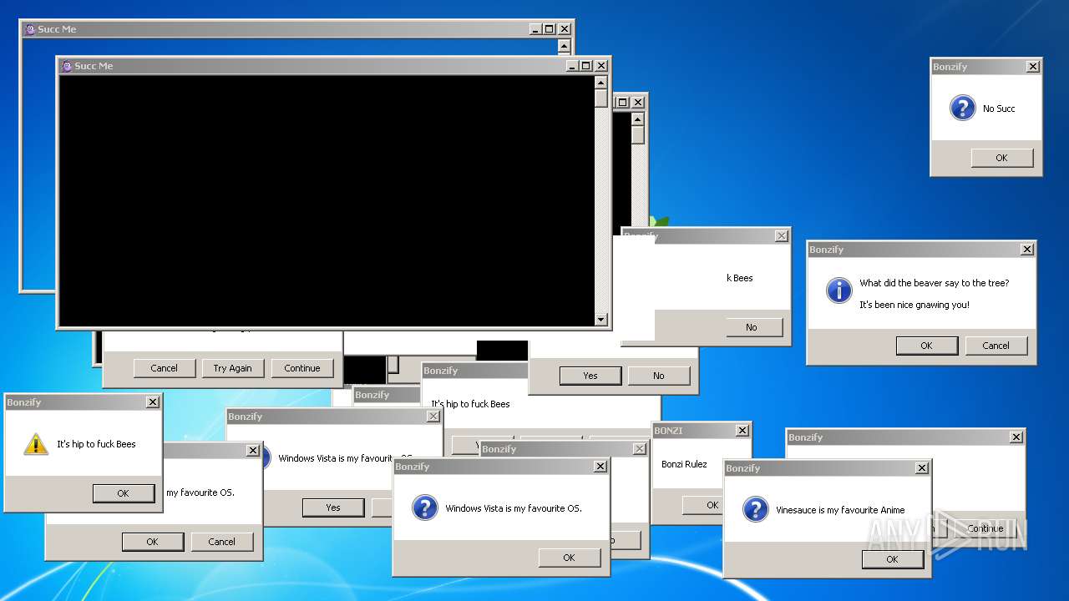Minimize the front Succ Me window
This screenshot has height=601, width=1069.
pos(572,66)
